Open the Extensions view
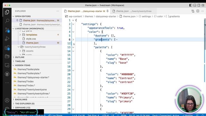This screenshot has width=206, height=116. click(7, 48)
